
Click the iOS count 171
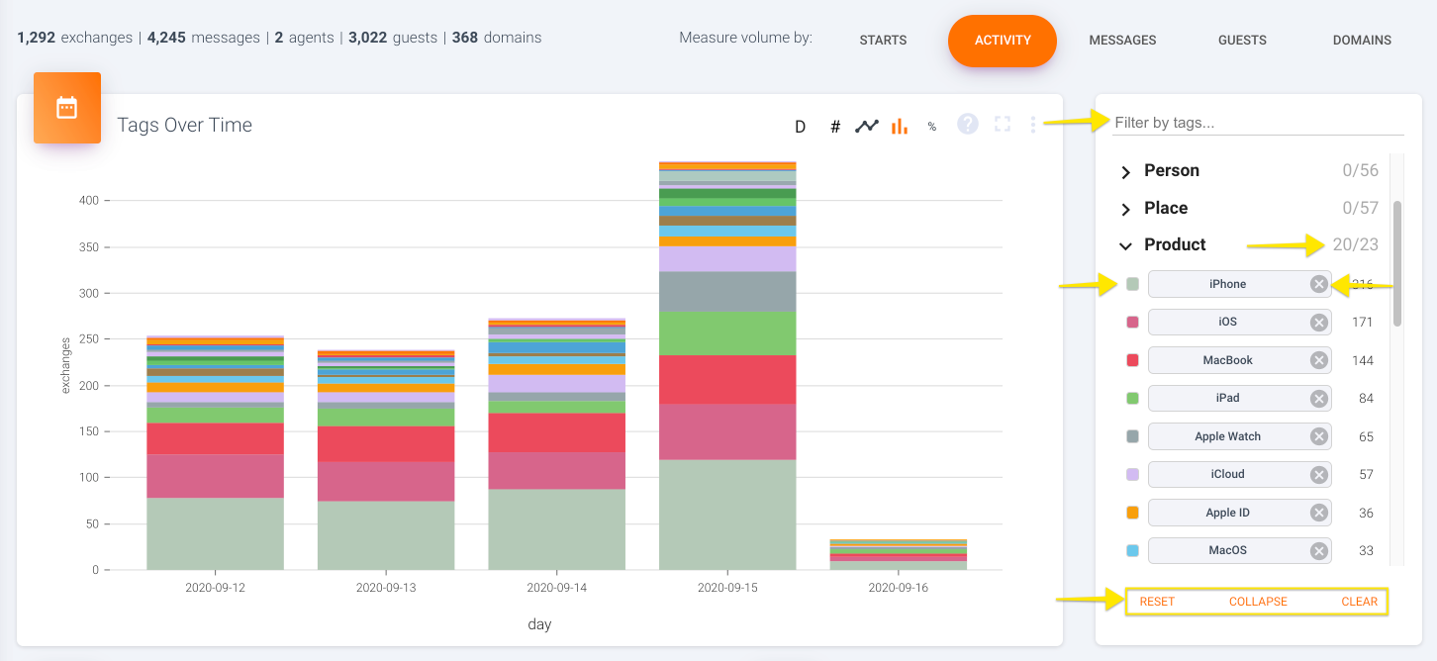tap(1363, 323)
